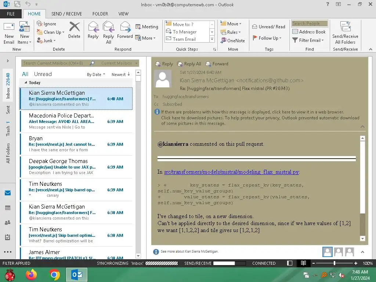Viewport: 376px width, 282px height.
Task: Open the Move dropdown
Action: click(231, 23)
